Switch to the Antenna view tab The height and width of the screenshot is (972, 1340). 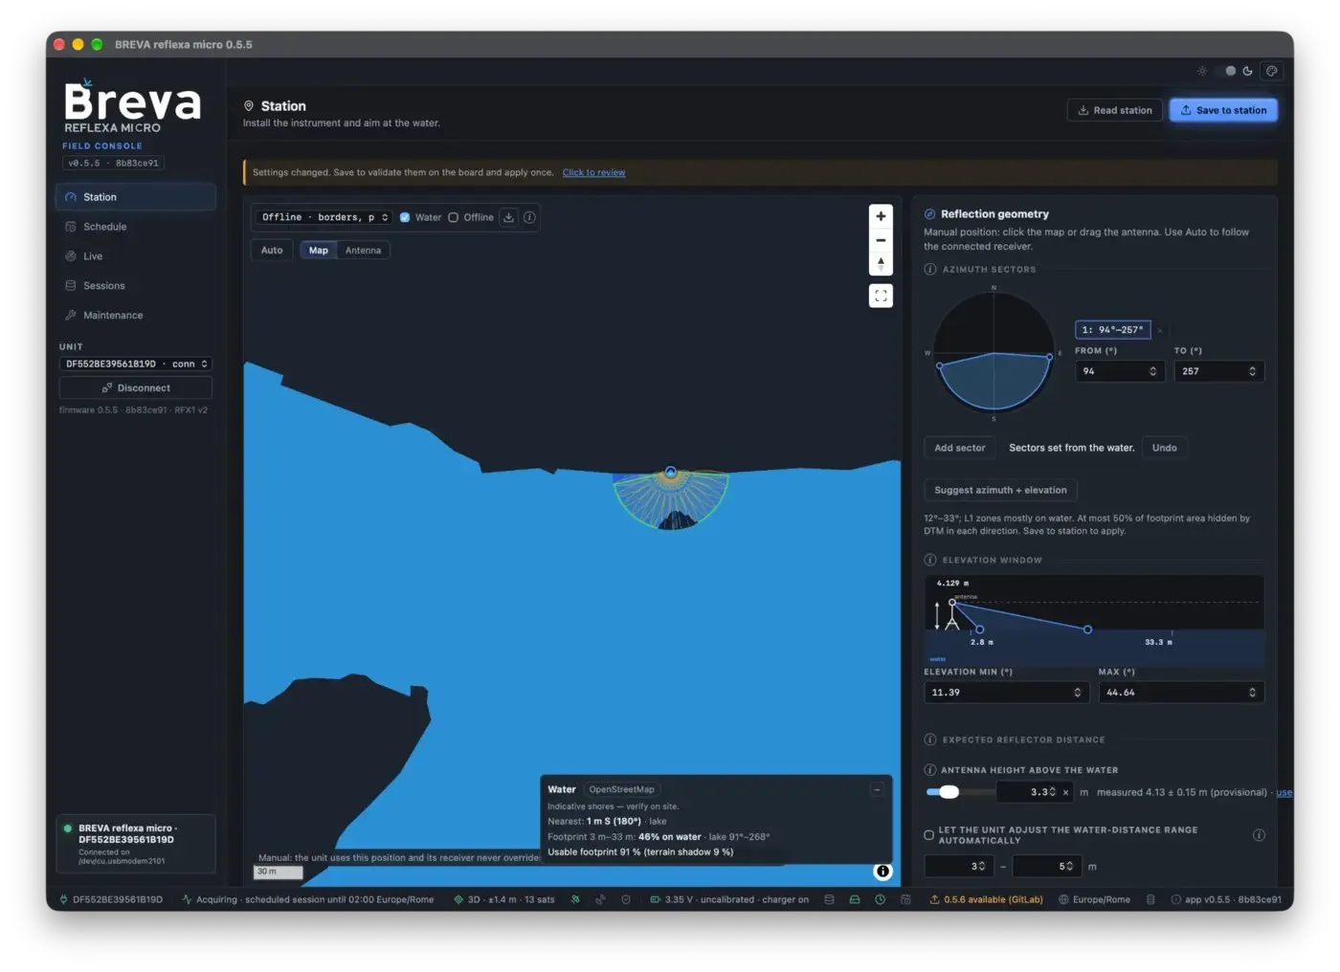tap(363, 251)
